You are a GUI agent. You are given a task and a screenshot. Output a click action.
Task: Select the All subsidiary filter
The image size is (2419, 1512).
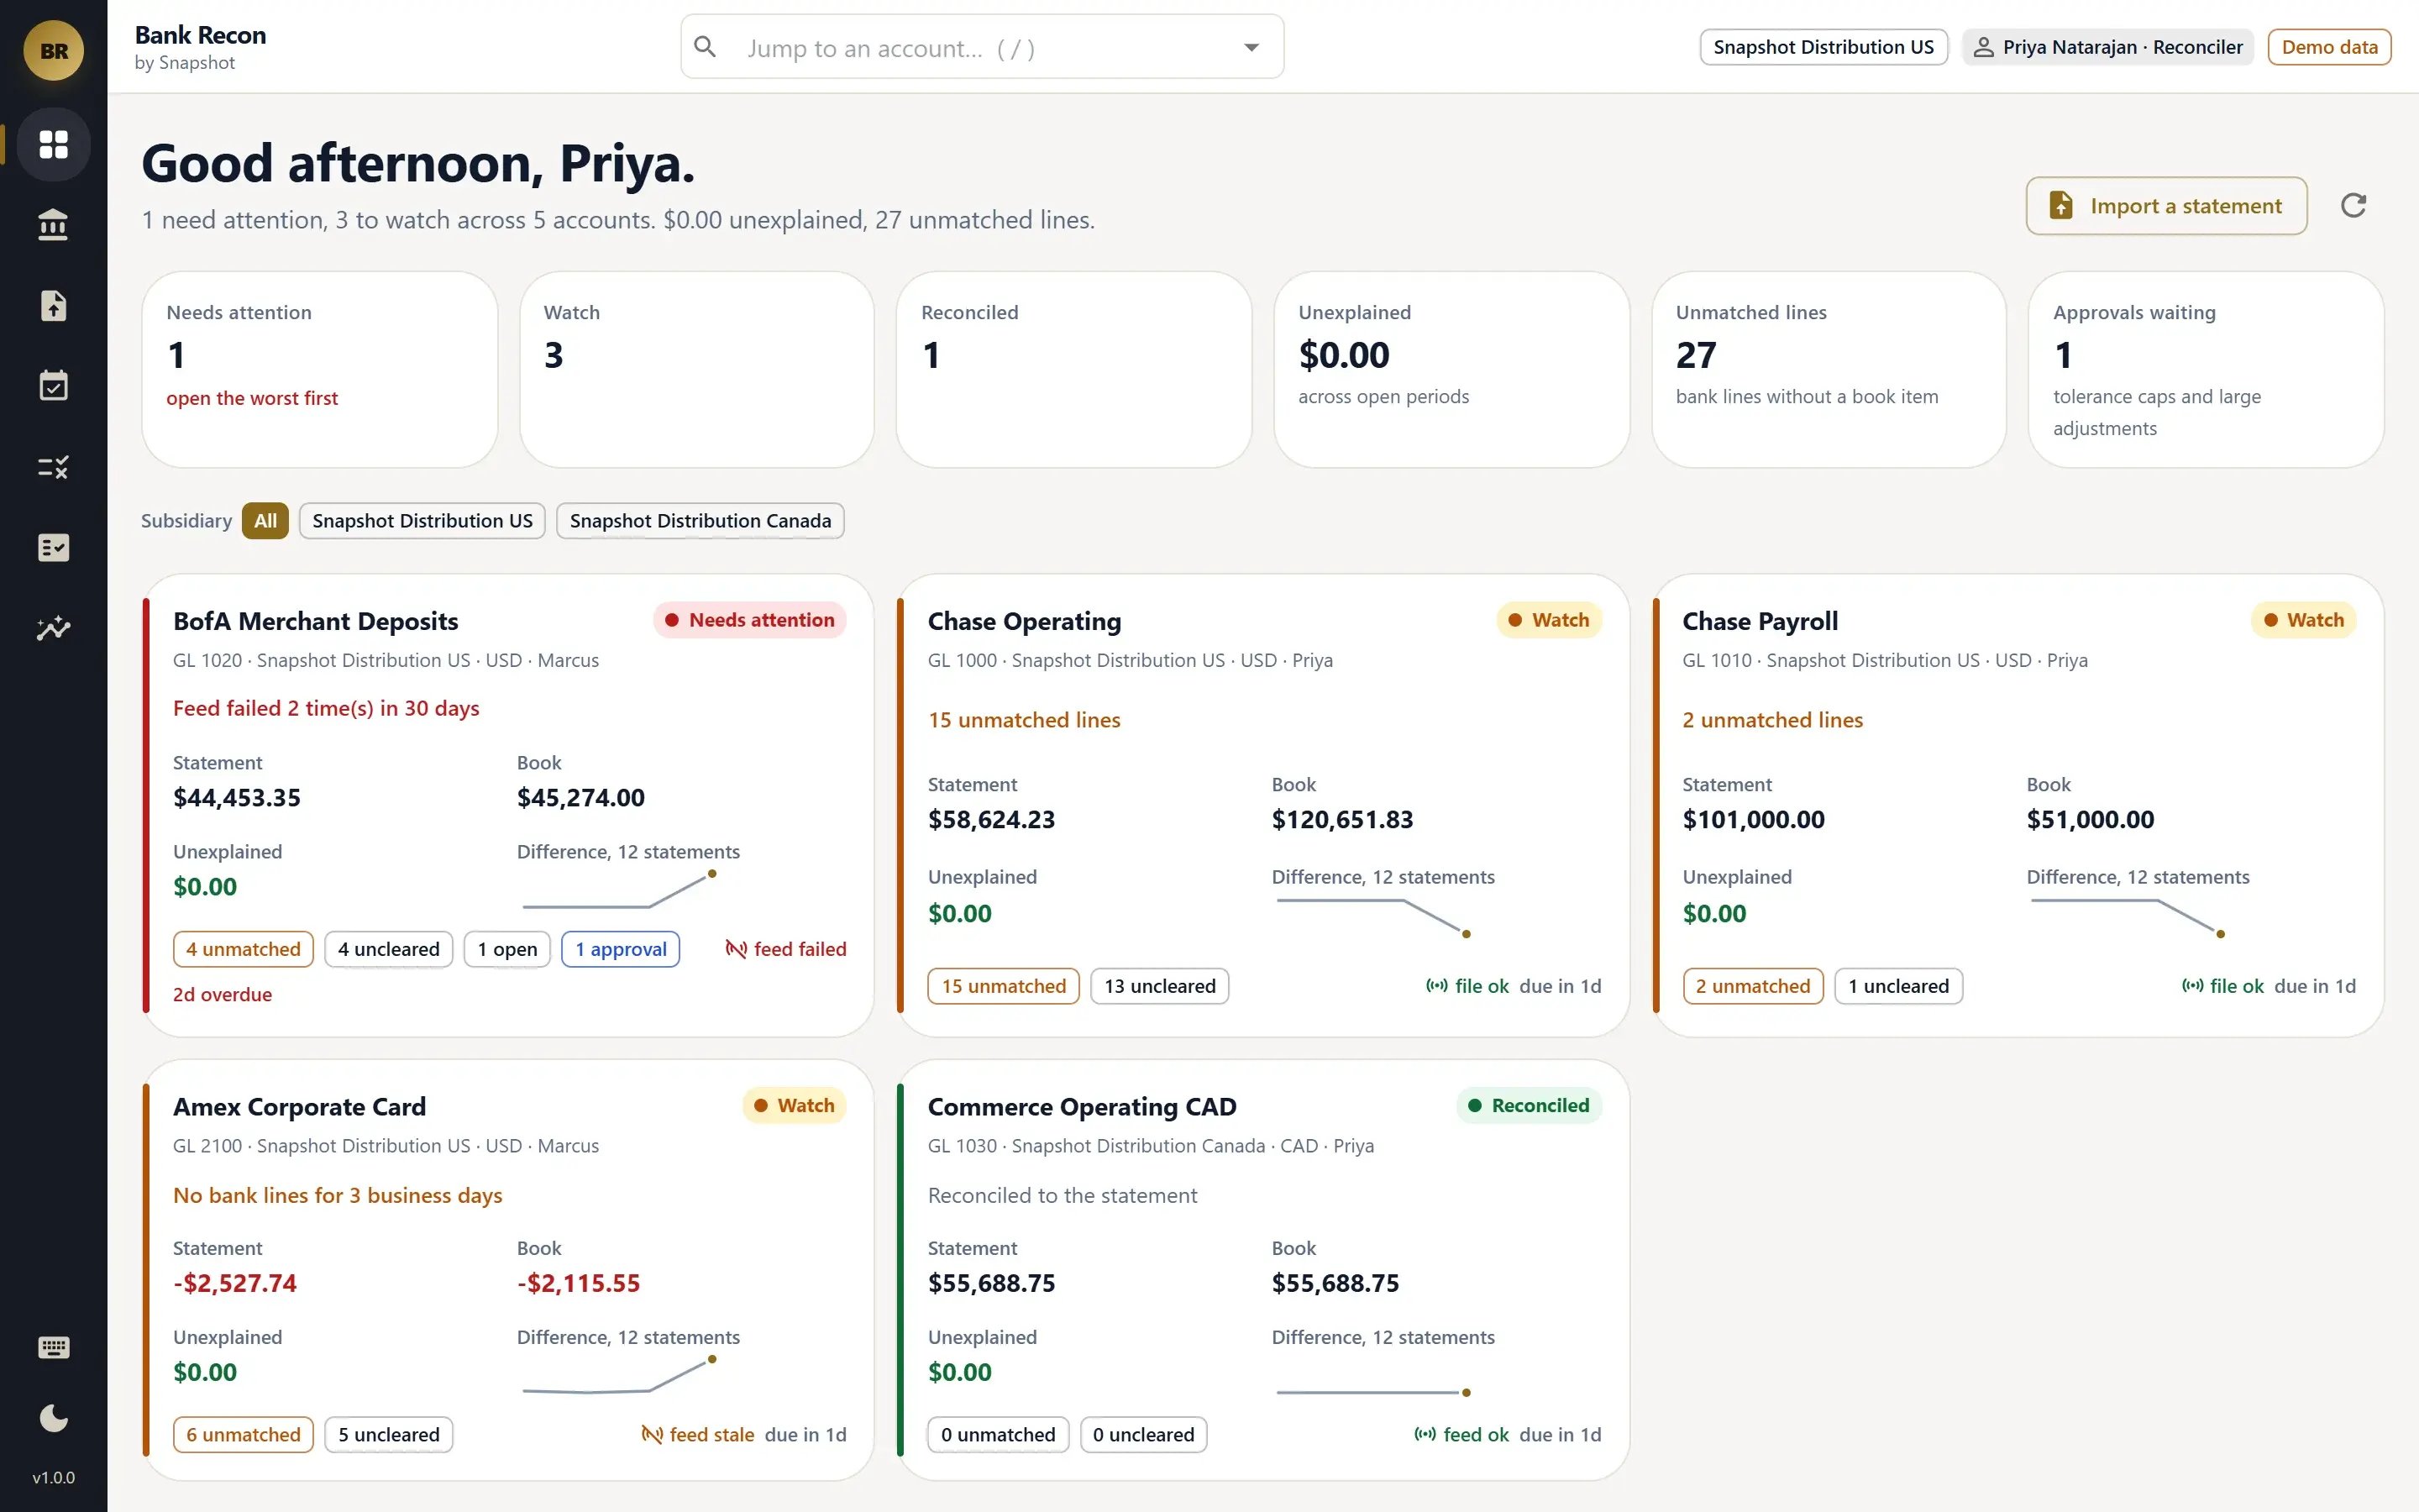265,521
